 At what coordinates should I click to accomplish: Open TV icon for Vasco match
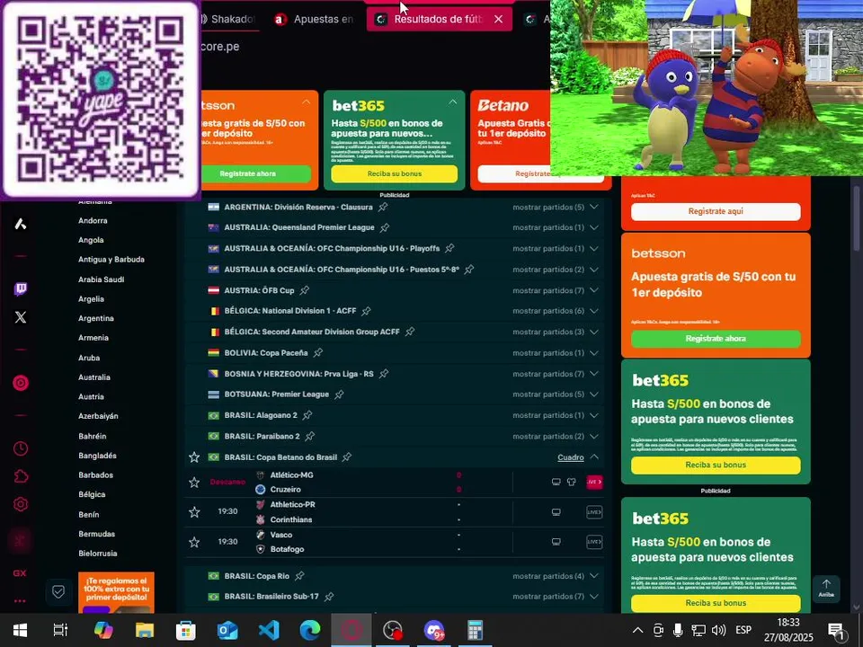(x=556, y=542)
